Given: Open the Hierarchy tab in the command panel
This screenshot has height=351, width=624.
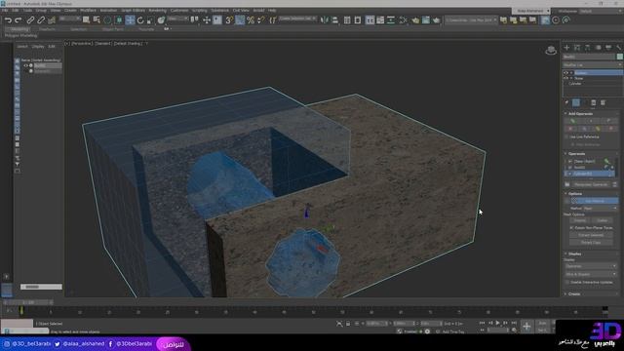Looking at the screenshot, I should [588, 48].
